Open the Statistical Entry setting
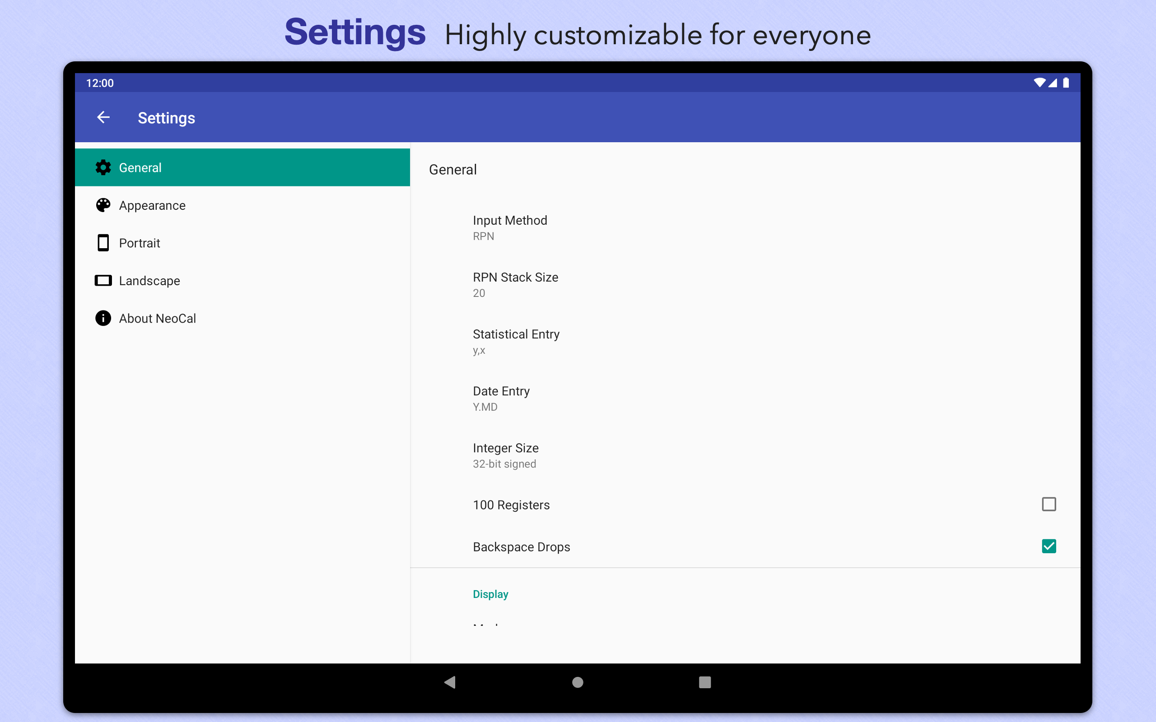Viewport: 1156px width, 722px height. 745,342
